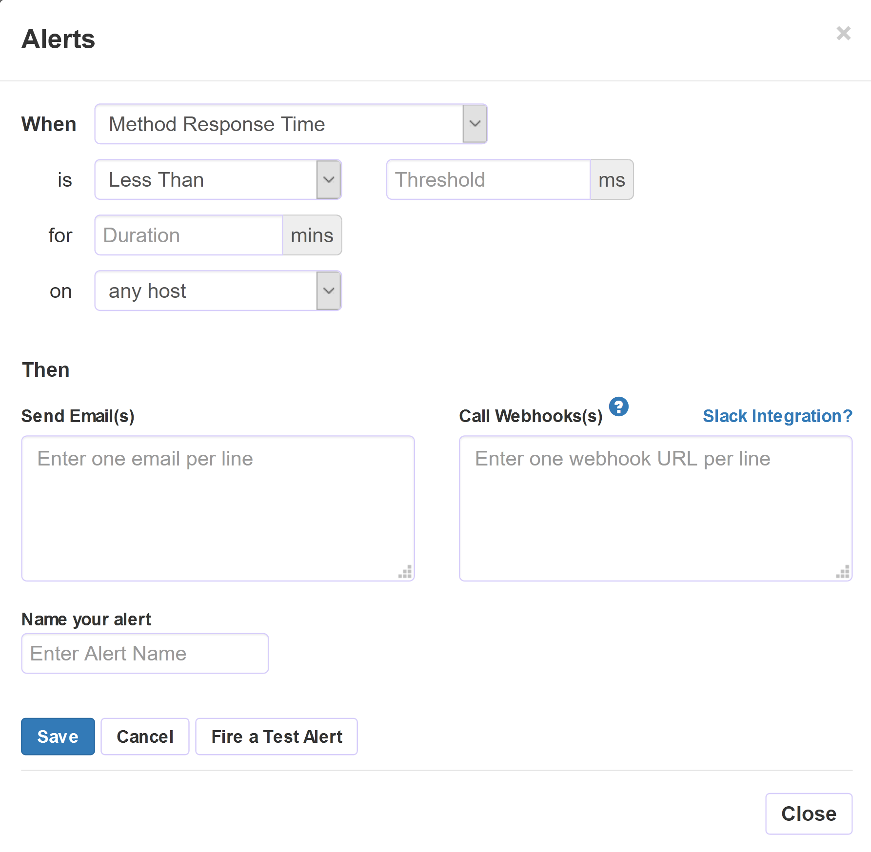This screenshot has width=871, height=852.
Task: Open the Method Response Time metric dropdown
Action: [291, 124]
